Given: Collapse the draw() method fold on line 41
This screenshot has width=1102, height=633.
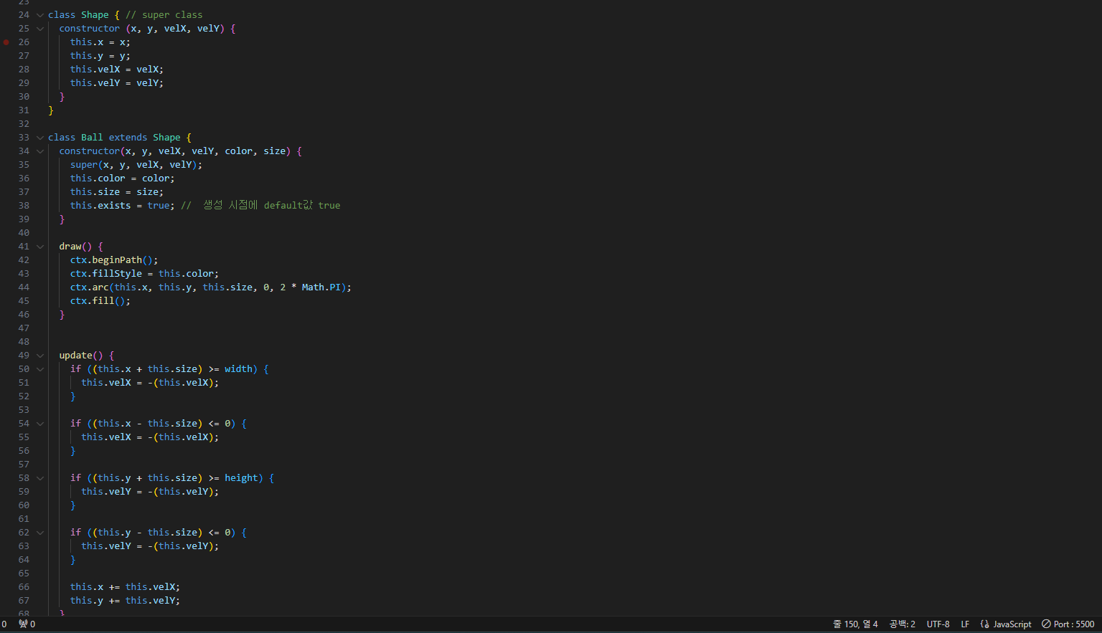Looking at the screenshot, I should [x=40, y=247].
